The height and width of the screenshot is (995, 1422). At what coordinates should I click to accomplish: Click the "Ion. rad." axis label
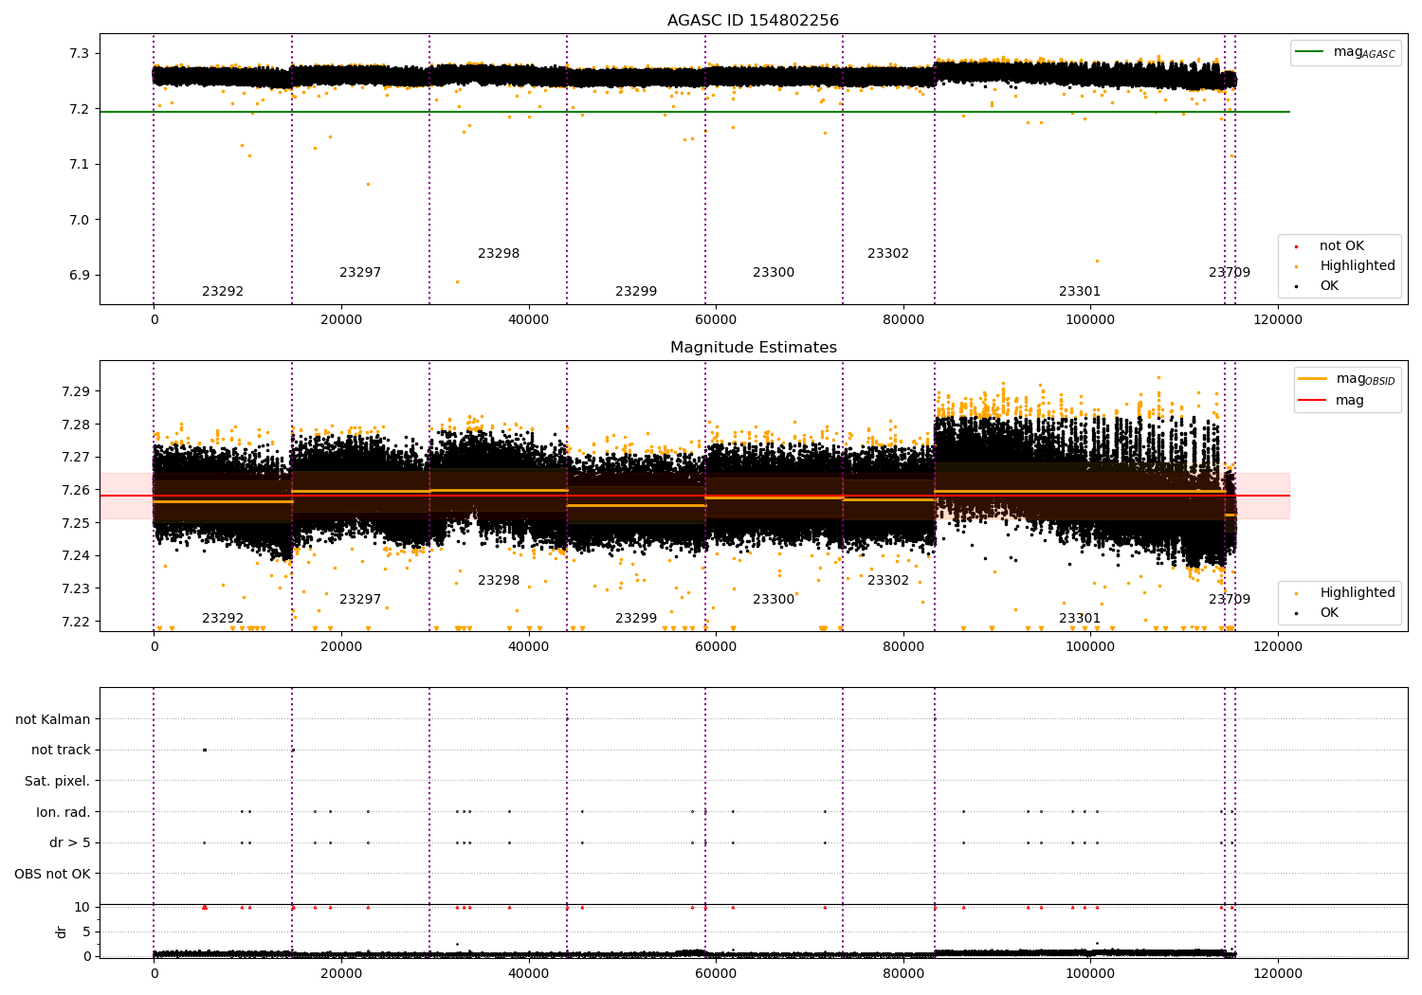64,813
